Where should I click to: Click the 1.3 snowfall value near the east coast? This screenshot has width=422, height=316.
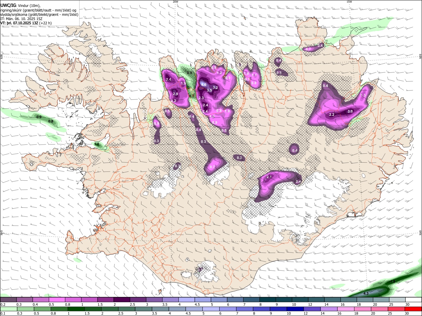(x=363, y=95)
